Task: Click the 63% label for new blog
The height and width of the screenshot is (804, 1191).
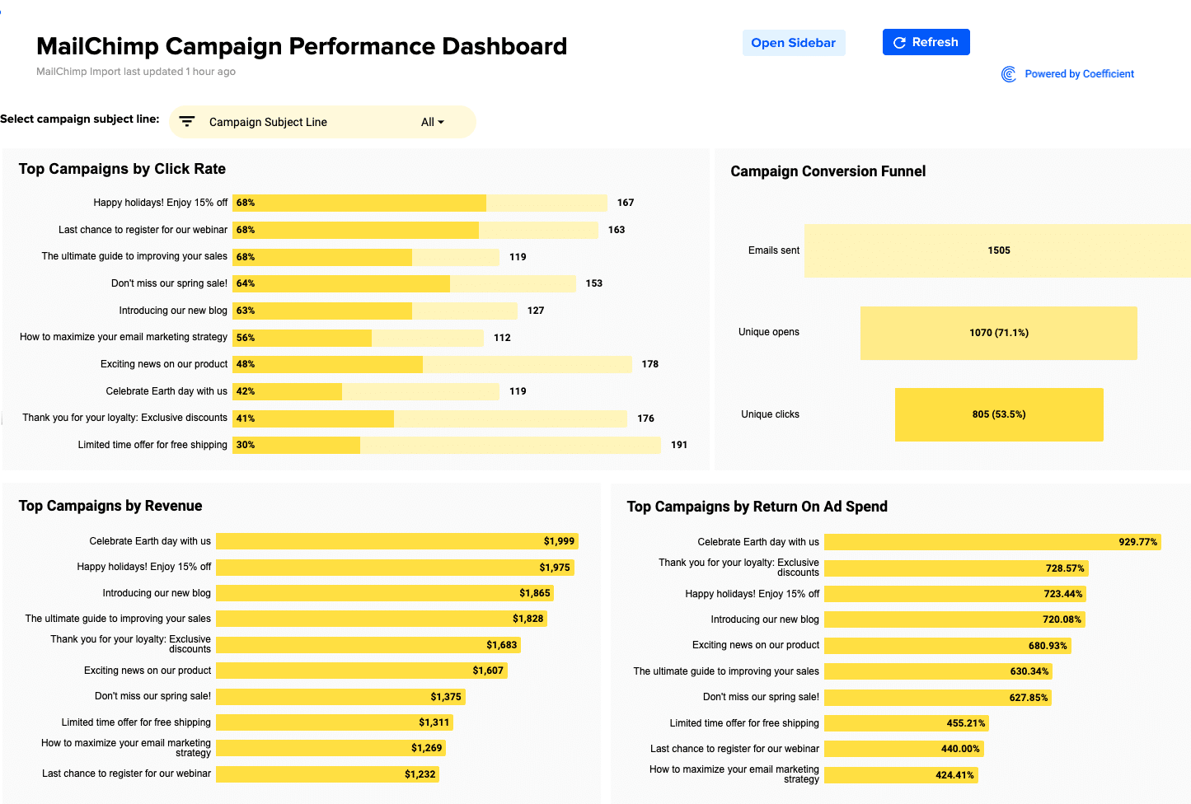Action: click(x=246, y=311)
